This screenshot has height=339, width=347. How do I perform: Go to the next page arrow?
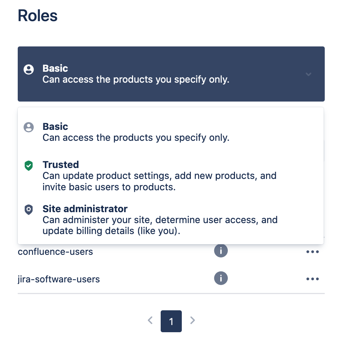pyautogui.click(x=192, y=321)
